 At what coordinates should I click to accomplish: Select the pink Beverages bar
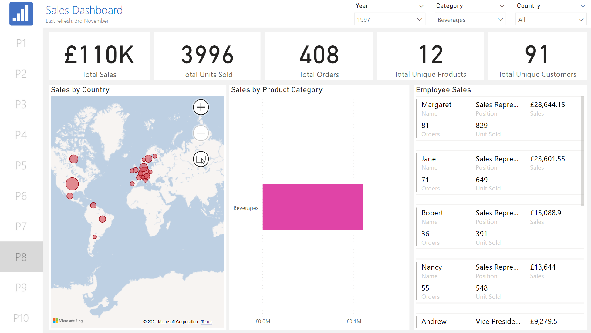(312, 207)
